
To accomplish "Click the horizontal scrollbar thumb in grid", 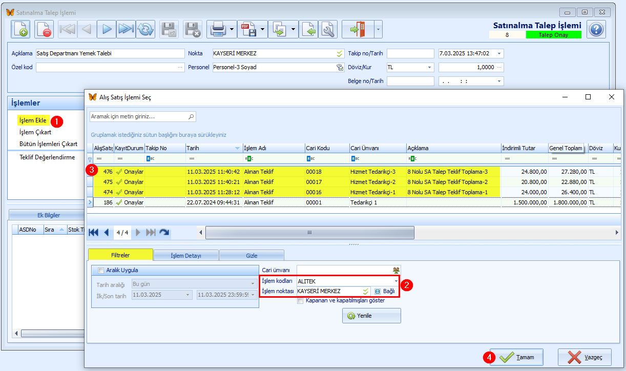I will (x=309, y=233).
